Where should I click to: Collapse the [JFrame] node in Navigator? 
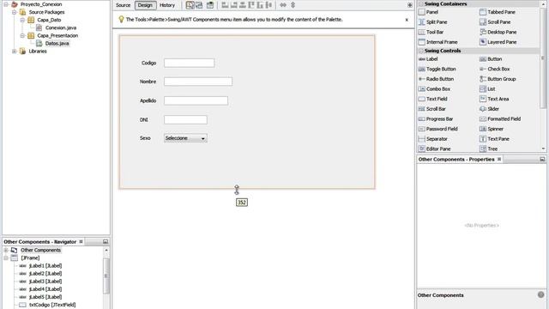6,257
